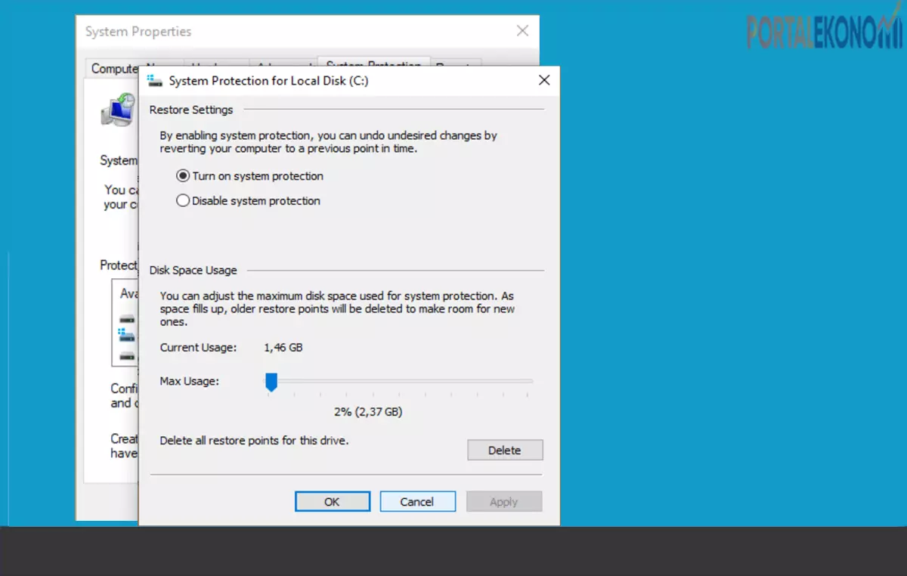Select Disable system protection option
This screenshot has height=576, width=907.
tap(248, 201)
